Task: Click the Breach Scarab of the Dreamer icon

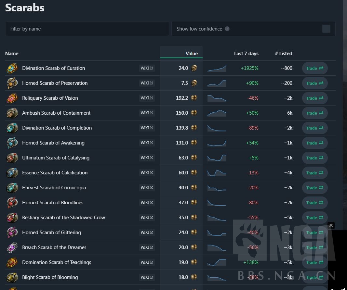Action: 12,247
